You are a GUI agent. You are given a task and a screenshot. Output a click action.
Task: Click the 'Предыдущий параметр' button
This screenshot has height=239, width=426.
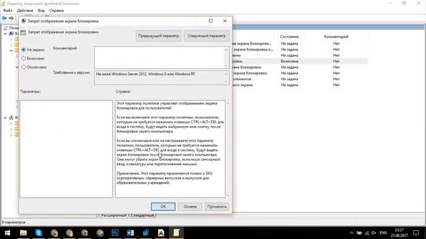(x=158, y=36)
